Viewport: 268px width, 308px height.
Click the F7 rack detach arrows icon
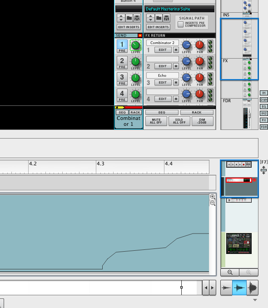tap(263, 170)
